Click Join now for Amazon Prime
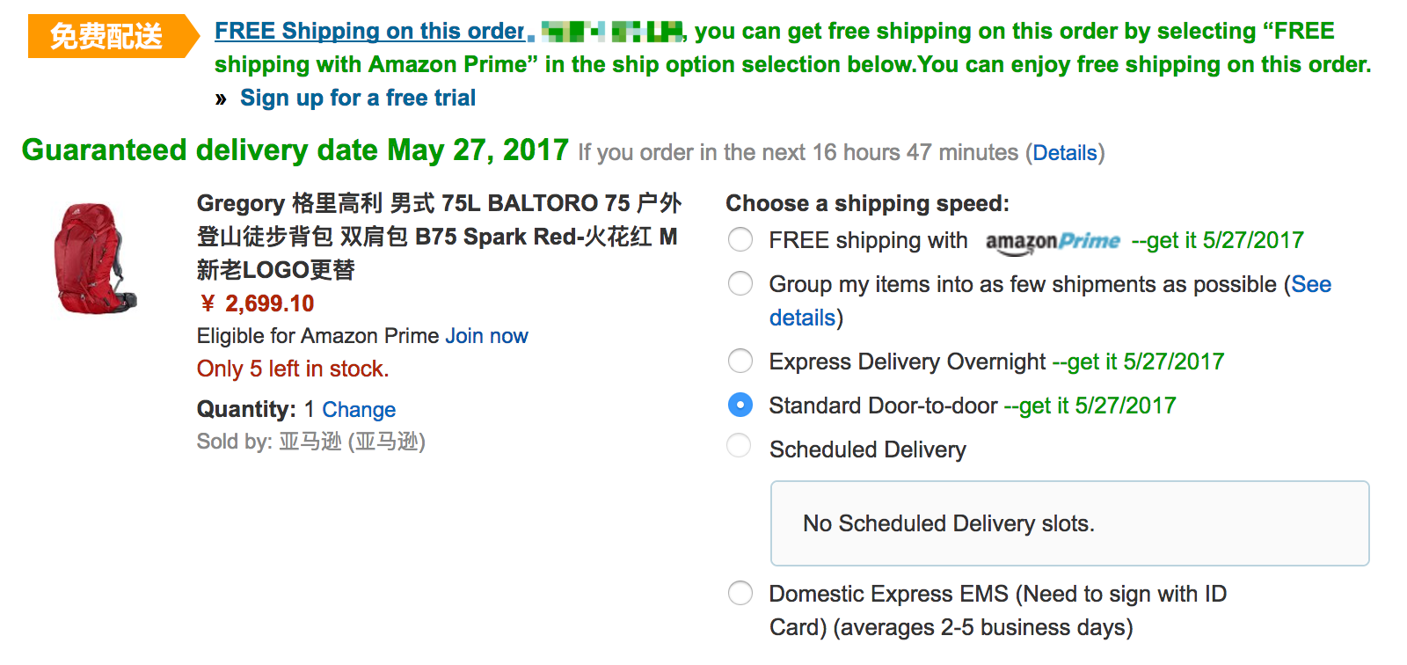This screenshot has height=665, width=1407. (x=486, y=336)
